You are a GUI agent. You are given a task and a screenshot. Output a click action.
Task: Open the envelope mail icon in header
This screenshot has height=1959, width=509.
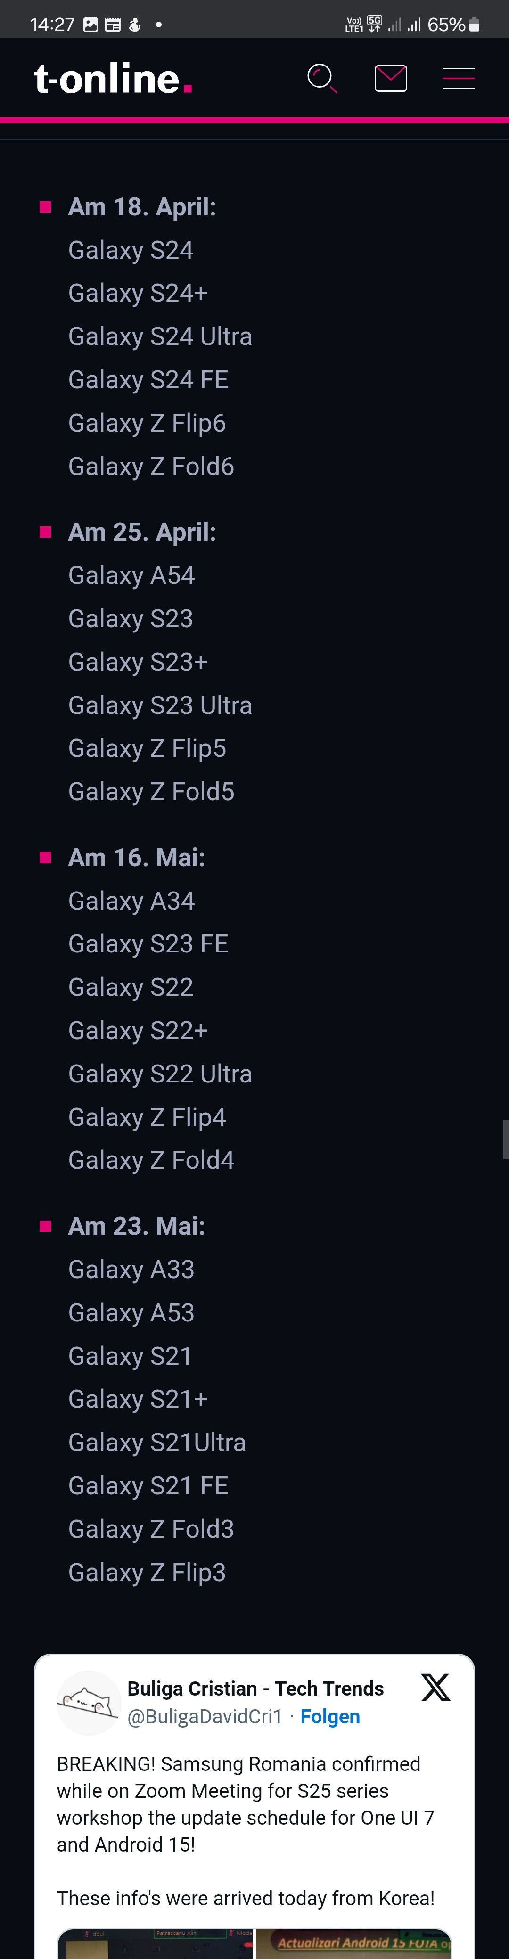(x=390, y=78)
